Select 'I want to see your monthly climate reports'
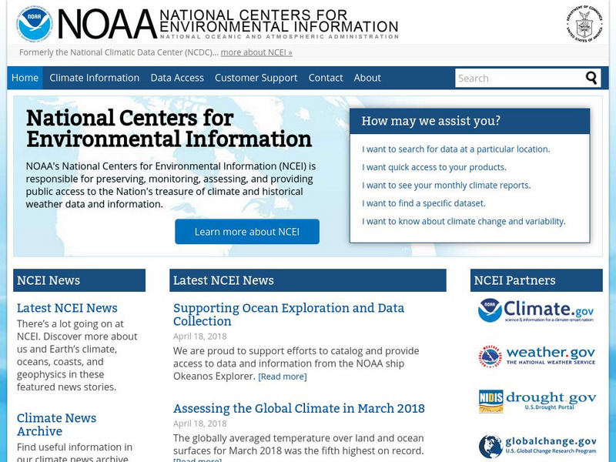The height and width of the screenshot is (462, 616). tap(447, 186)
